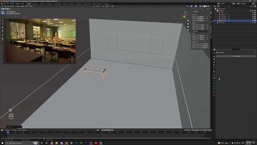Open the File menu
Screen dimensions: 257x145
tap(4, 4)
